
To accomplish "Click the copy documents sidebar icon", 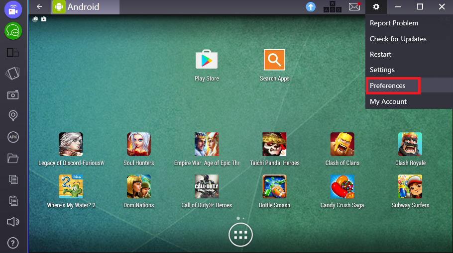I will coord(13,179).
